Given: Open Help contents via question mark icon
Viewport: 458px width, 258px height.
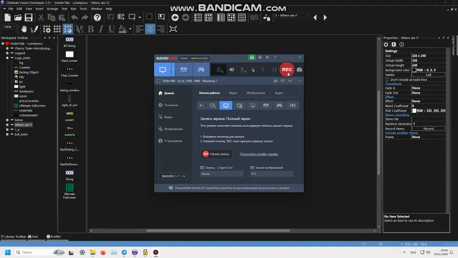Looking at the screenshot, I should pos(97,17).
